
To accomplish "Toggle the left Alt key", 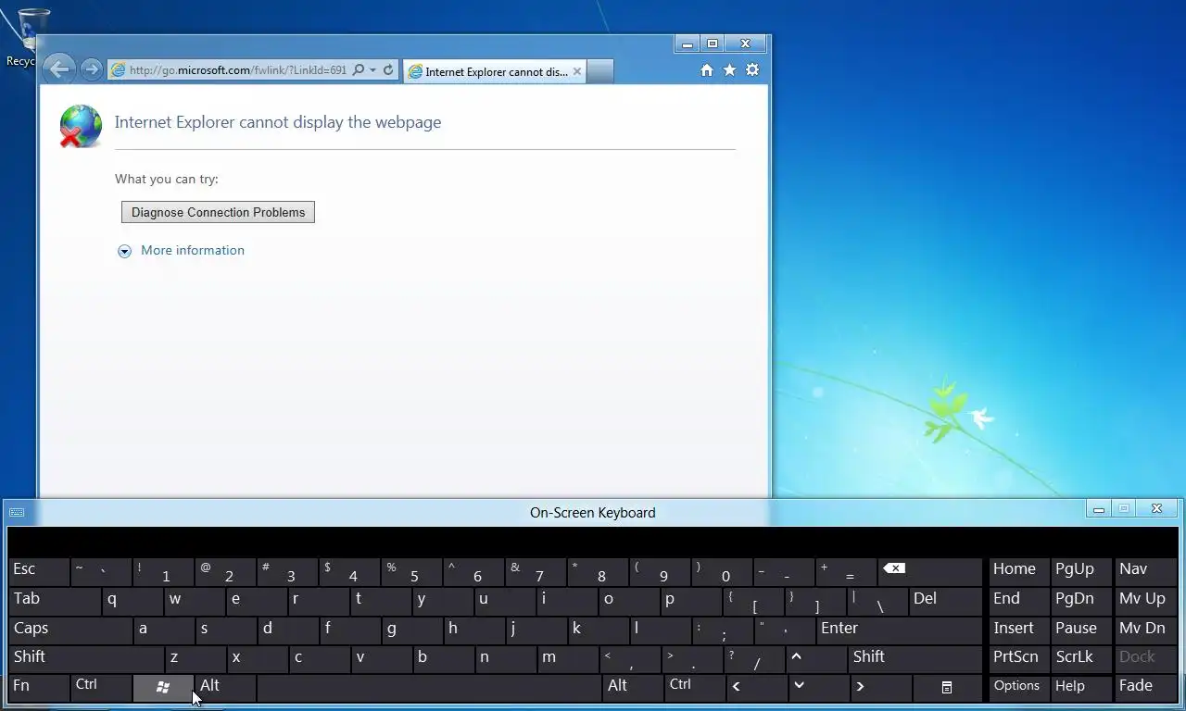I will point(225,688).
